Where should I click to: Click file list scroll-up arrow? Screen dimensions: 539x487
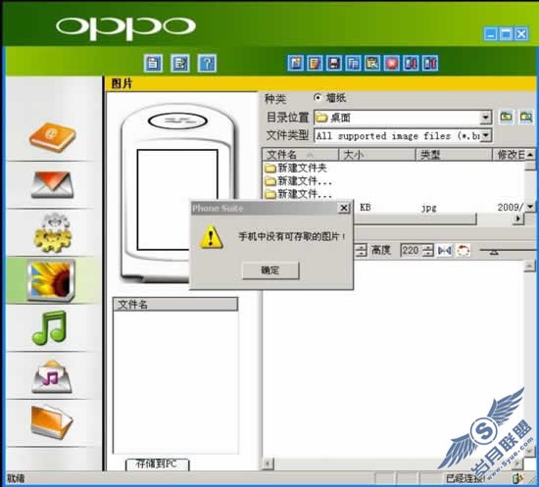point(530,154)
